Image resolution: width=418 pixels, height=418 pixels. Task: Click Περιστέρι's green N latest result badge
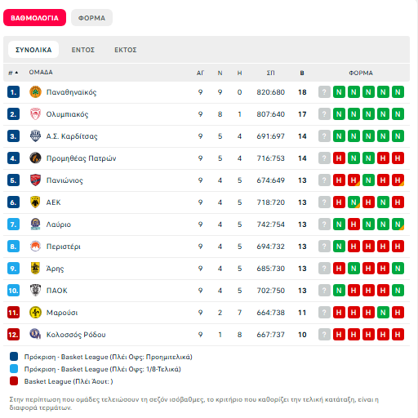click(339, 247)
